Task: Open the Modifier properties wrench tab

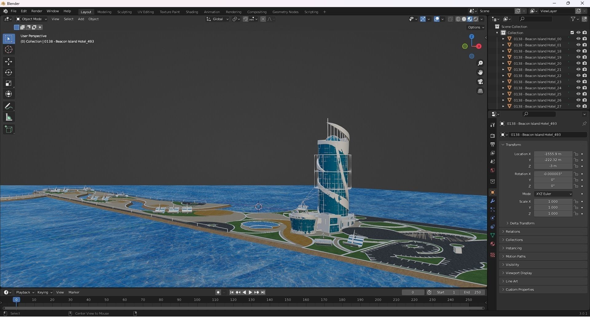Action: (493, 201)
